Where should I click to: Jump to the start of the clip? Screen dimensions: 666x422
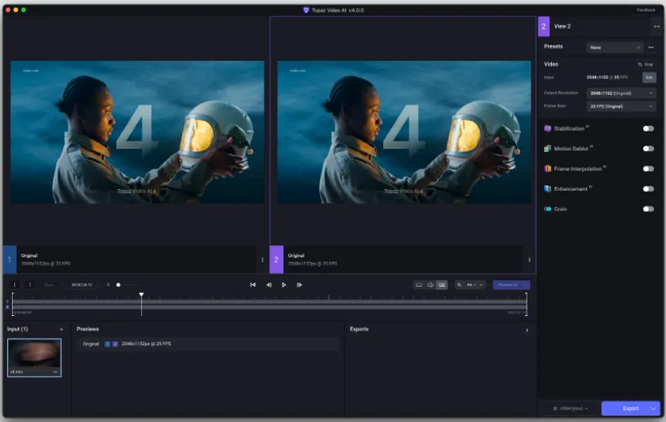click(253, 285)
